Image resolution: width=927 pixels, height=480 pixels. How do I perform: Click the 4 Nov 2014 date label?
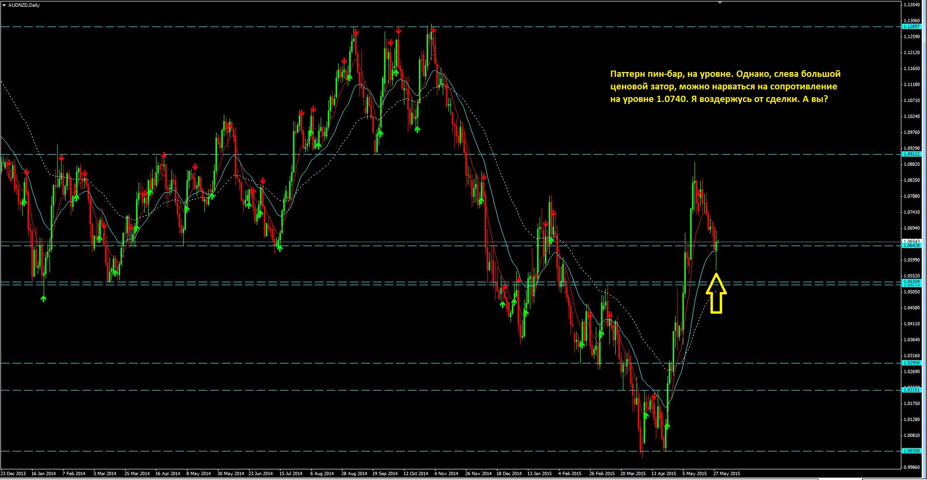coord(446,474)
